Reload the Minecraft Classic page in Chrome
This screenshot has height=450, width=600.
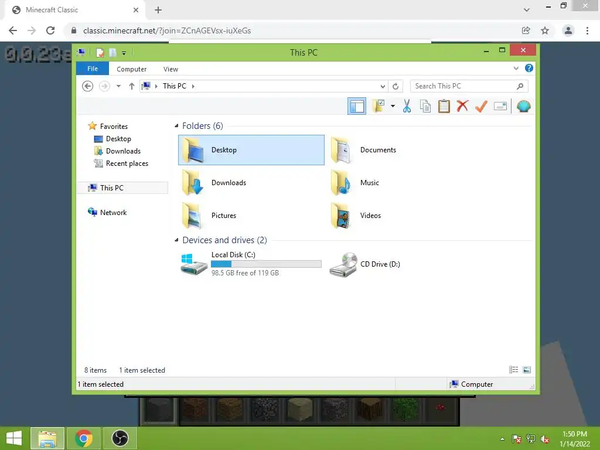50,30
